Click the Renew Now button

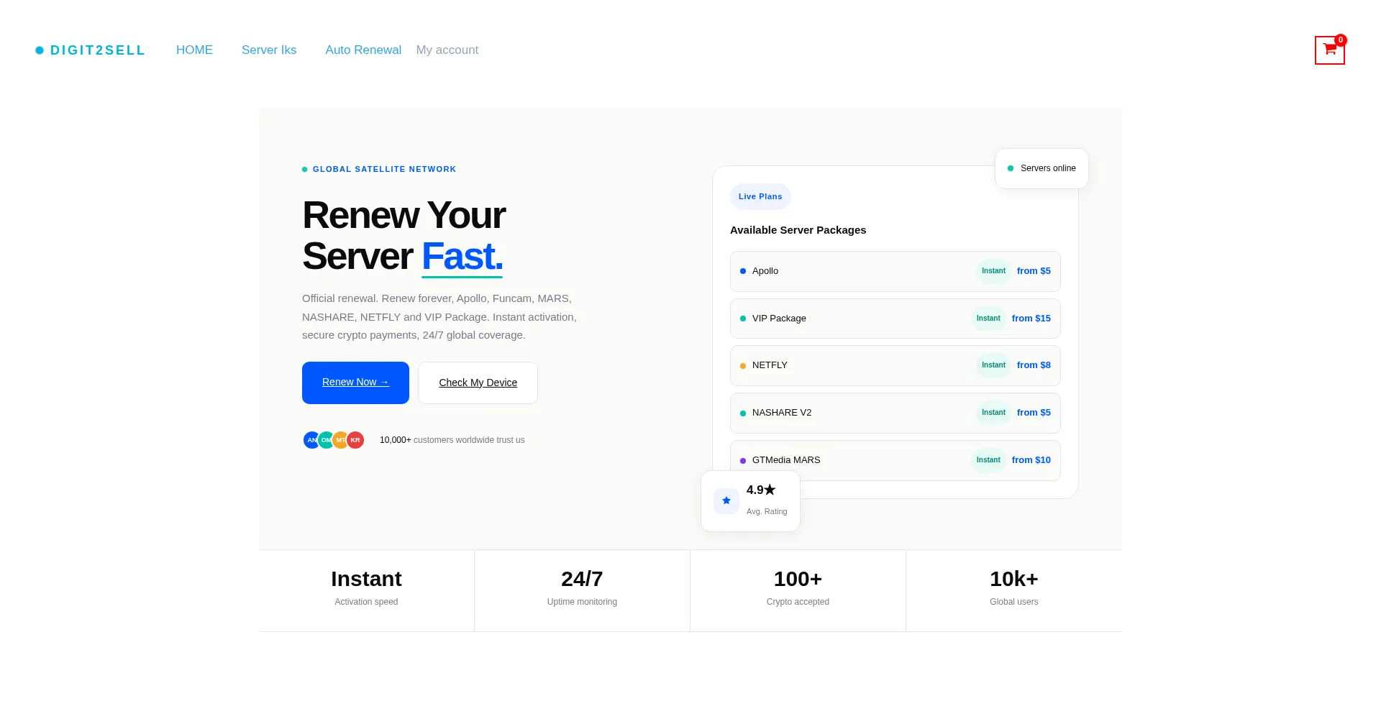[x=355, y=383]
